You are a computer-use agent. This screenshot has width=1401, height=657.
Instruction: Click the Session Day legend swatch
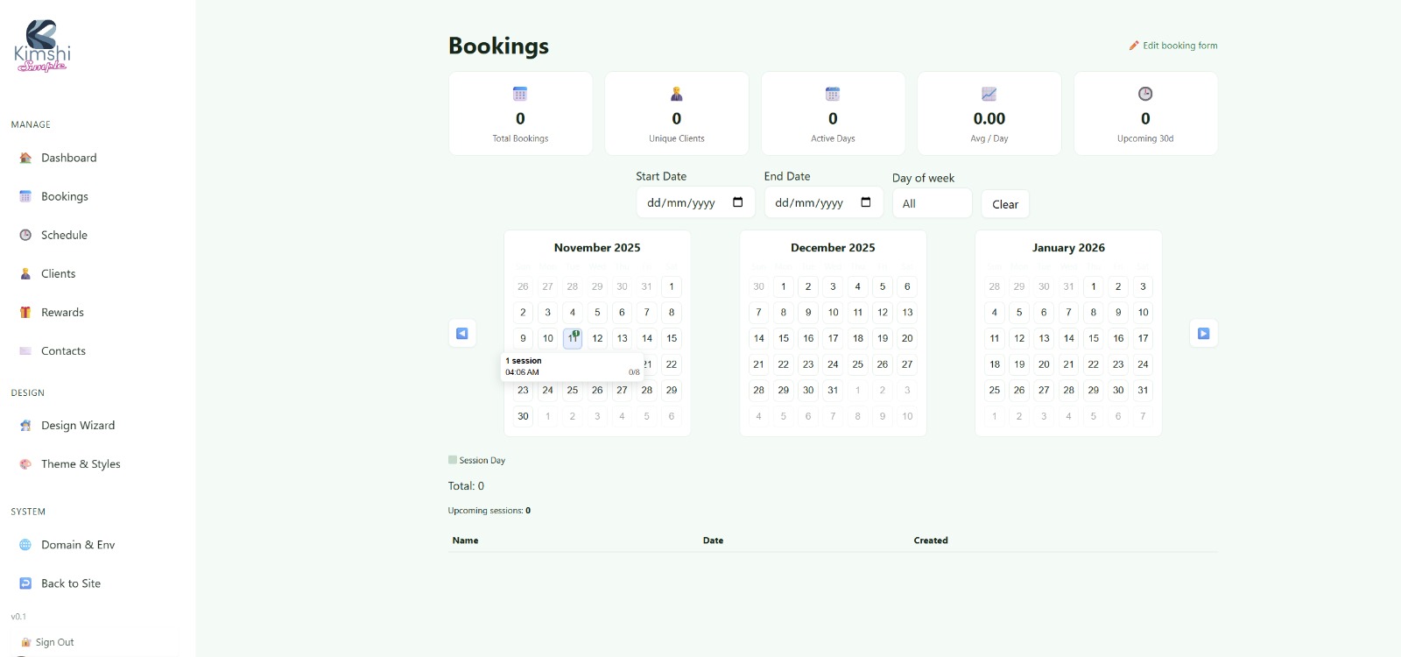pos(453,460)
